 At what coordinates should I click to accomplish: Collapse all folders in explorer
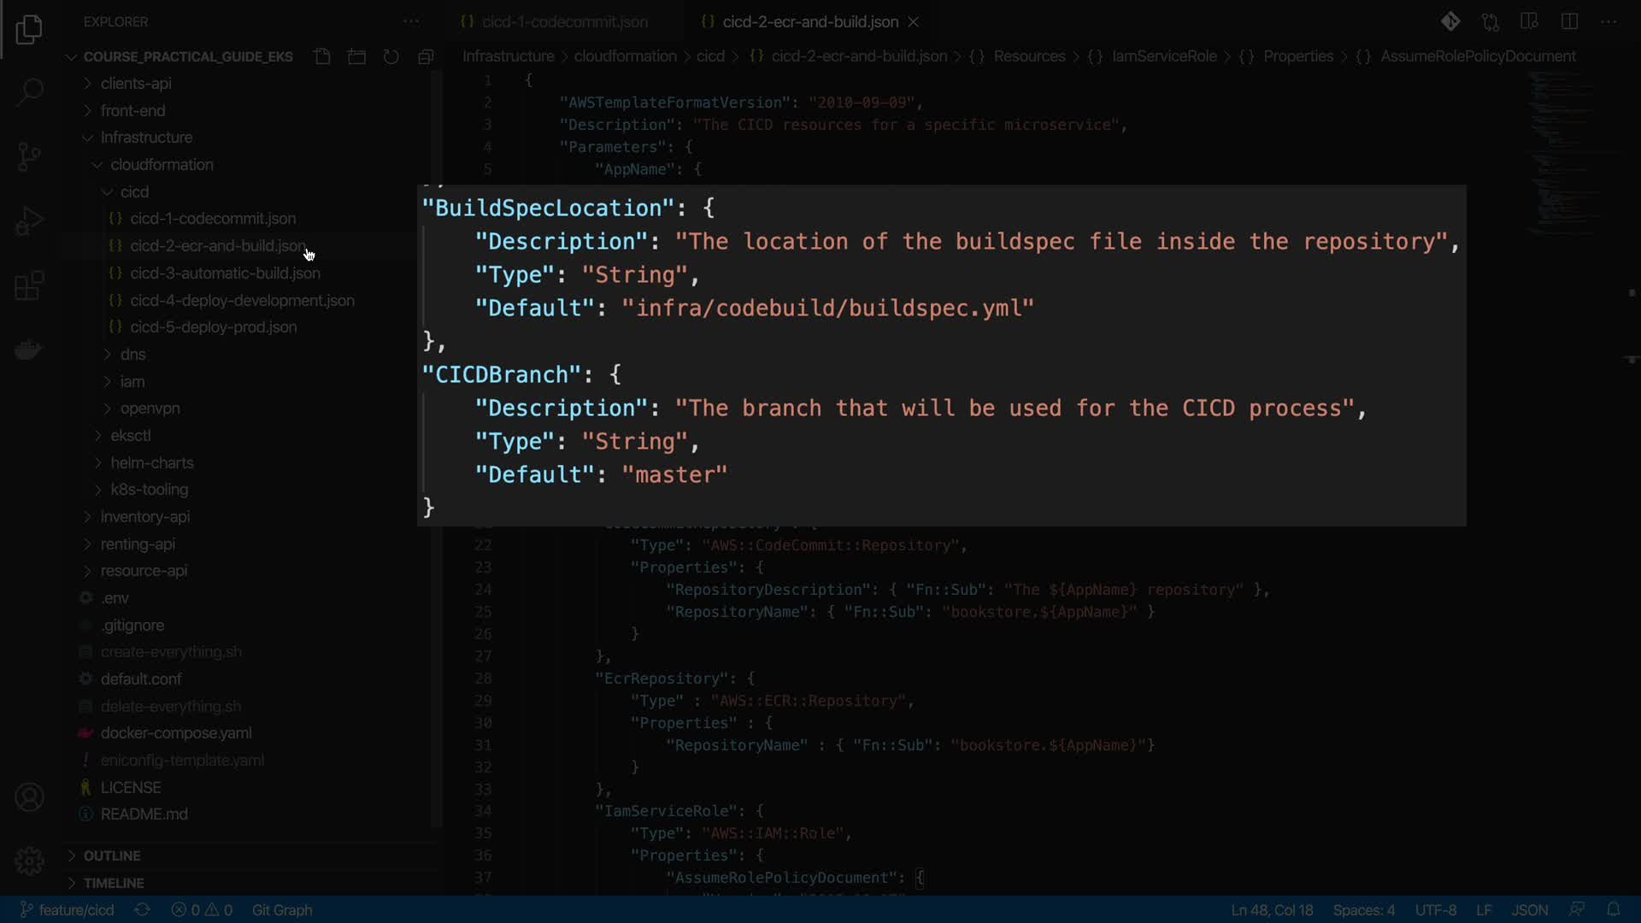coord(426,56)
